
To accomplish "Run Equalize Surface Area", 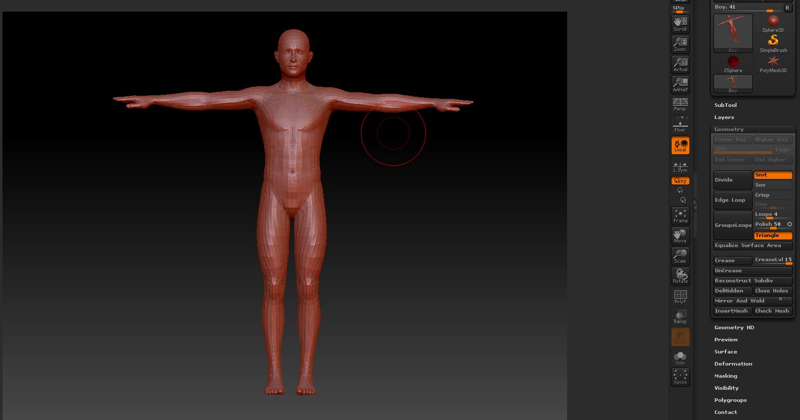I will coord(753,246).
